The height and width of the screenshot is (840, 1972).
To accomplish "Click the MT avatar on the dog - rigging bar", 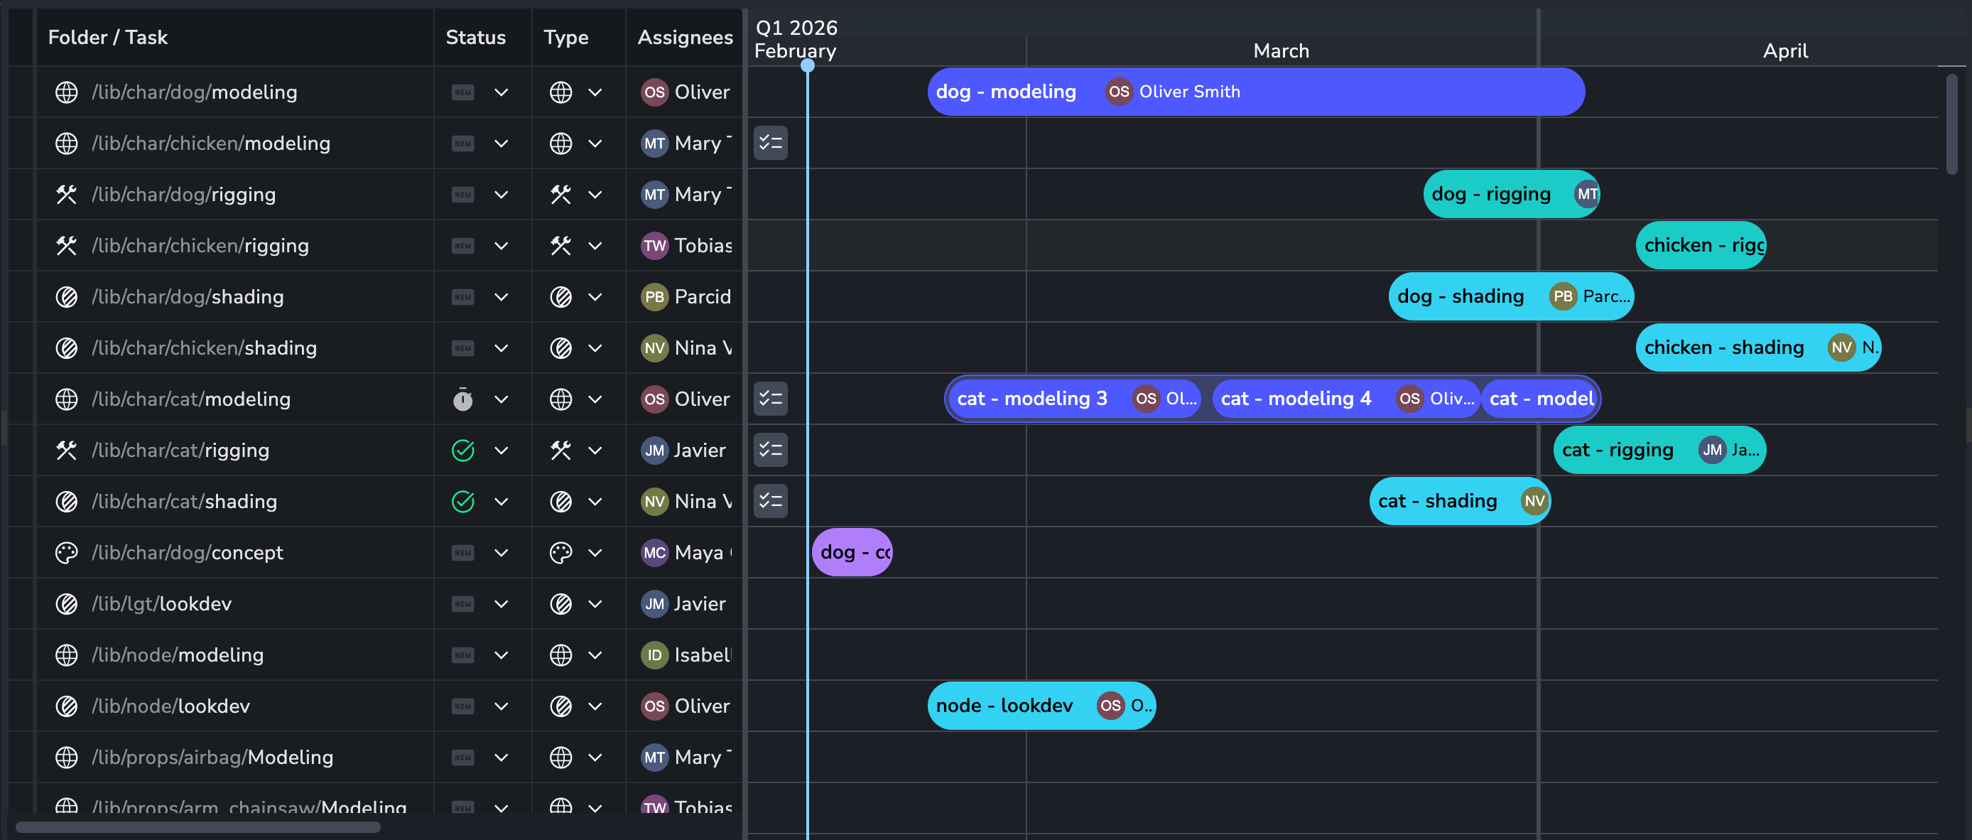I will coord(1585,194).
